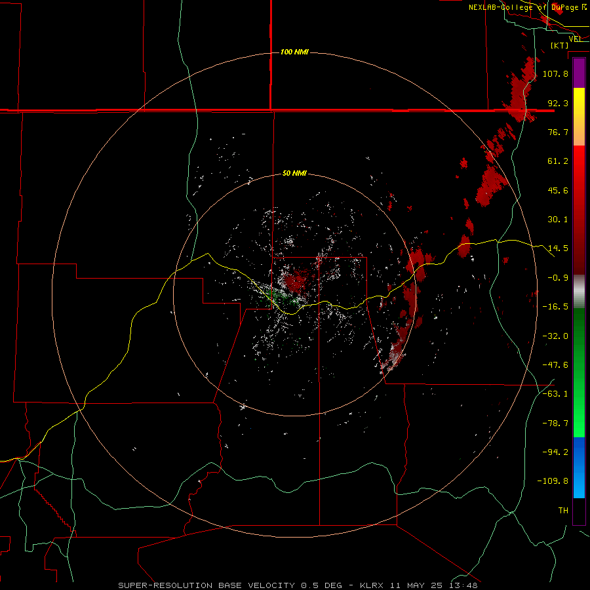This screenshot has height=590, width=590.
Task: Click the -0.9 velocity scale value
Action: [558, 278]
